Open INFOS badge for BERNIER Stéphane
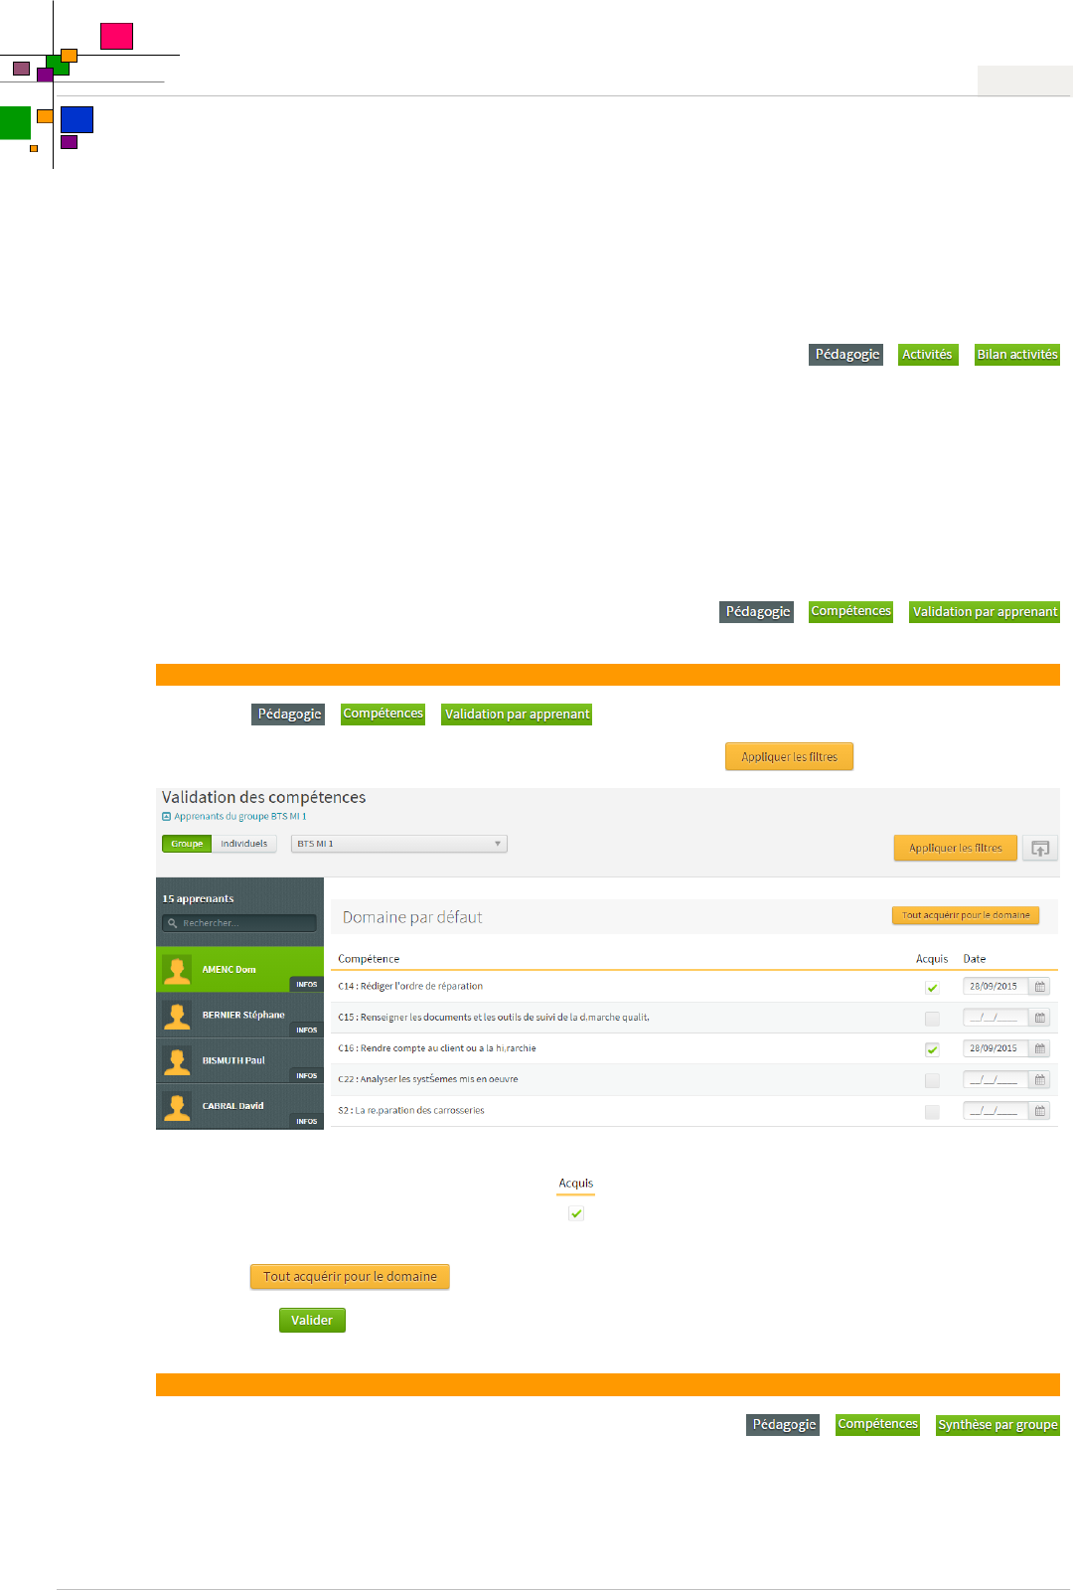 pos(307,1031)
